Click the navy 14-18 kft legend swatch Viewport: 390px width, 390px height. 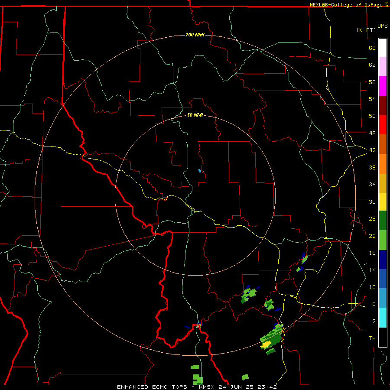tap(383, 260)
